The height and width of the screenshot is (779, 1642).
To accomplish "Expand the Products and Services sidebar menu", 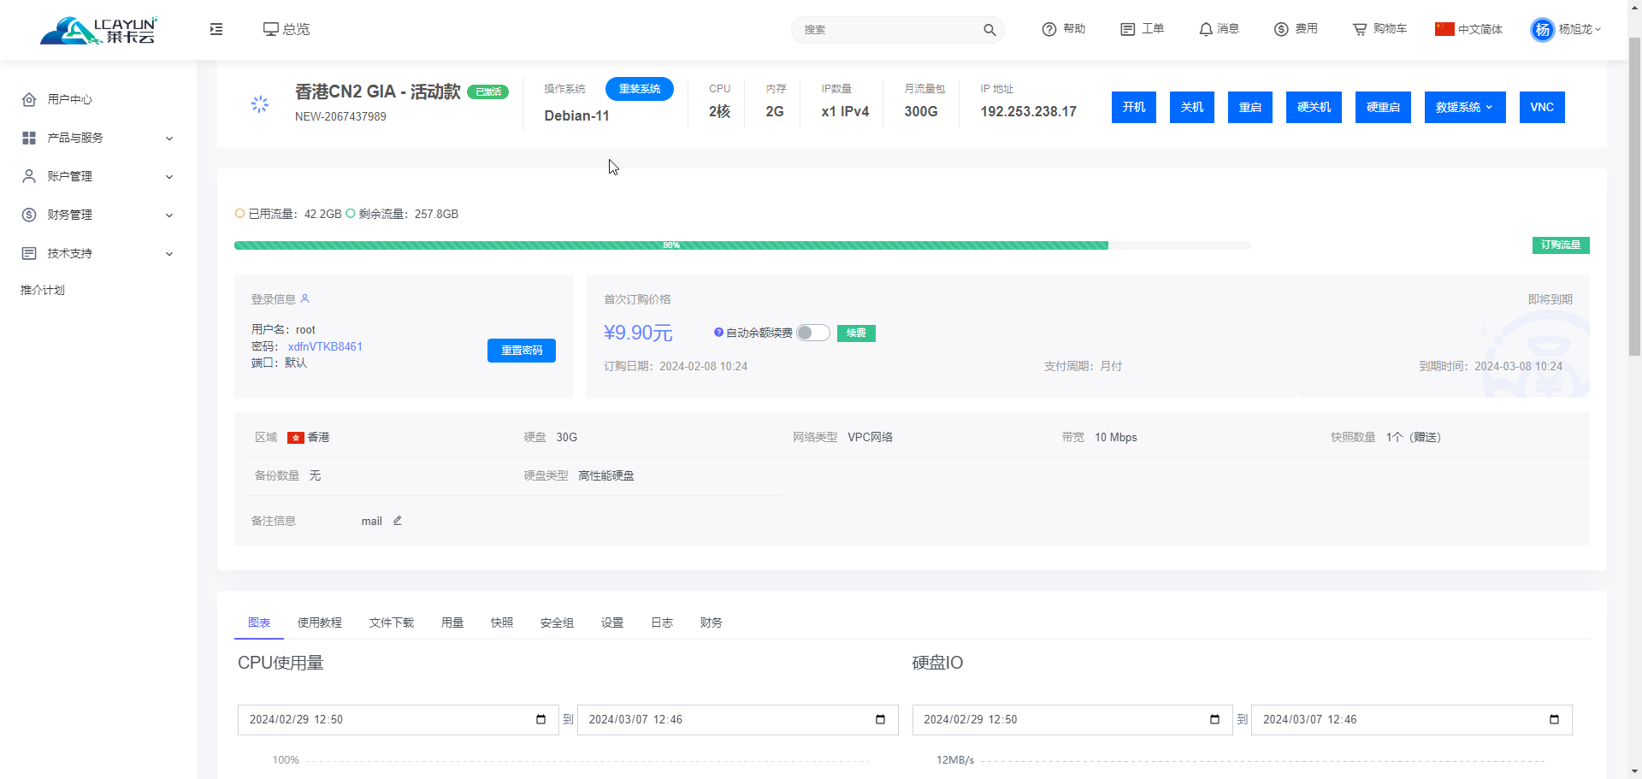I will pyautogui.click(x=98, y=138).
